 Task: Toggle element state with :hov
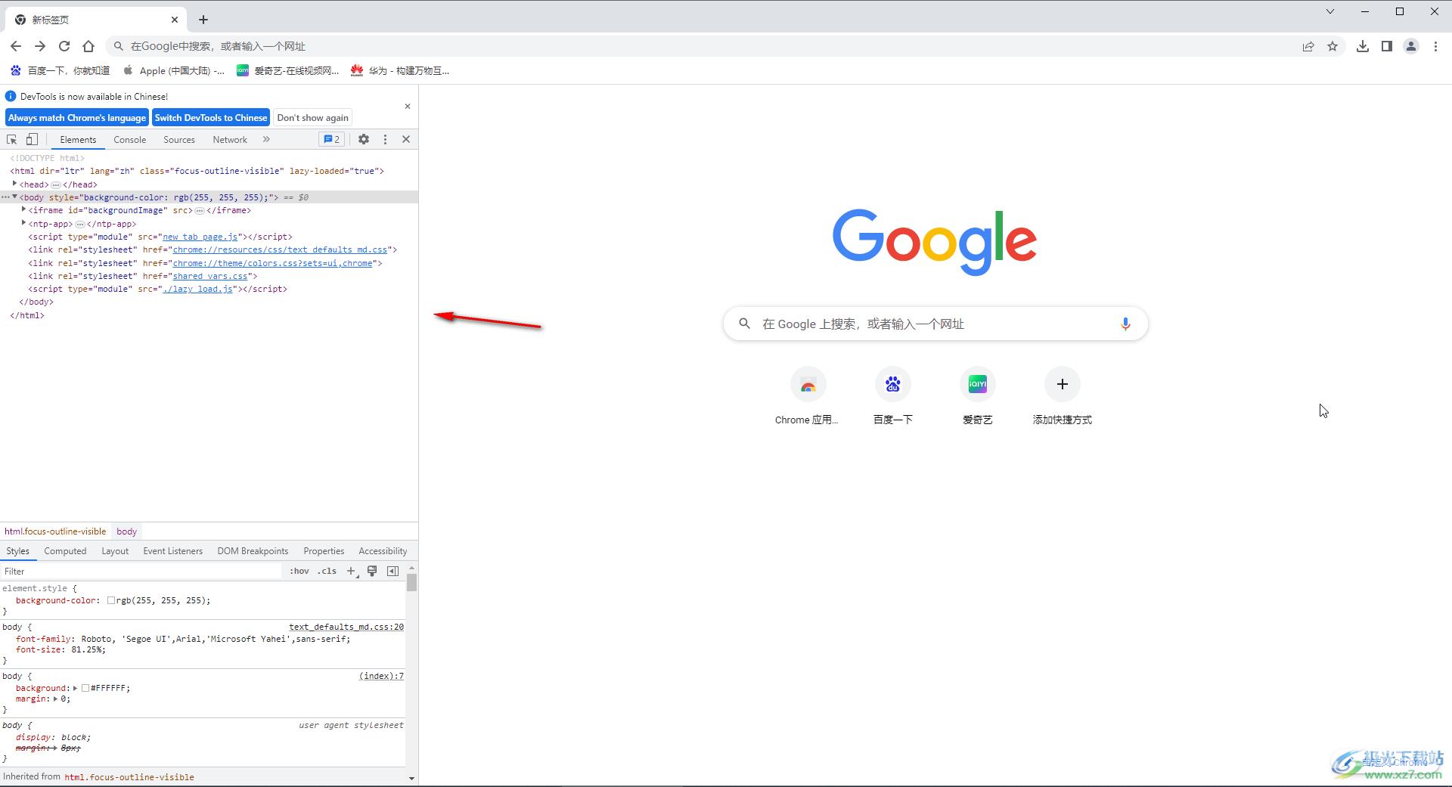[x=299, y=571]
